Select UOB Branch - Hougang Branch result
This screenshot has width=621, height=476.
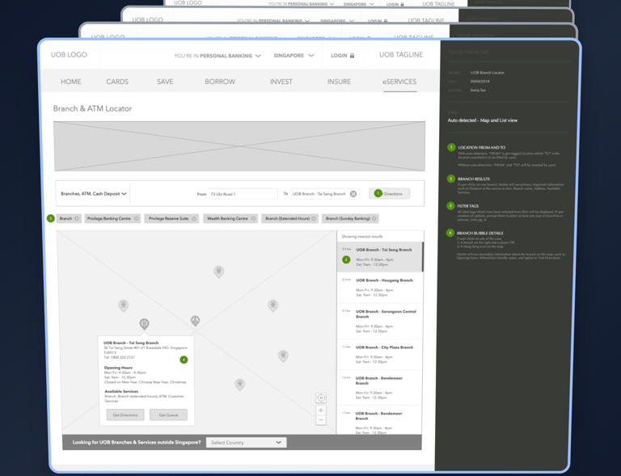pyautogui.click(x=380, y=288)
